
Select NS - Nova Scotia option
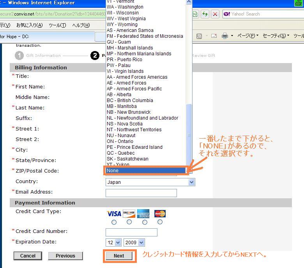coord(146,123)
